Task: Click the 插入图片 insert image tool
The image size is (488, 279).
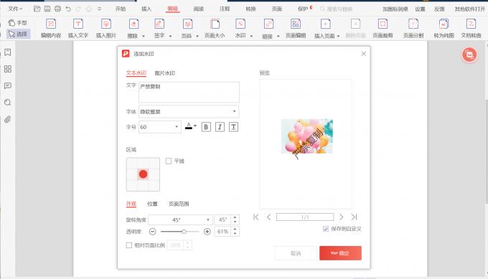Action: 106,28
